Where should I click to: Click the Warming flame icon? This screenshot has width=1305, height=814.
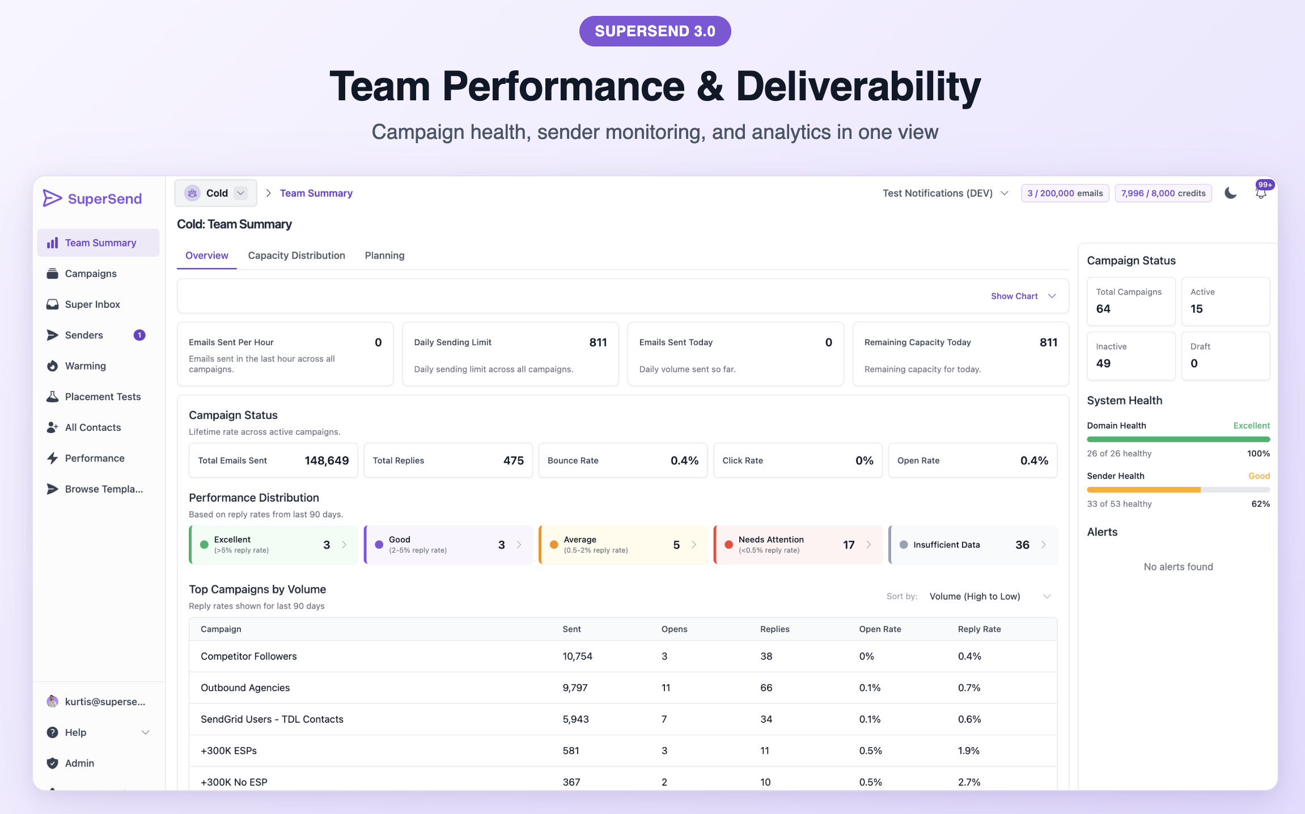click(x=52, y=366)
